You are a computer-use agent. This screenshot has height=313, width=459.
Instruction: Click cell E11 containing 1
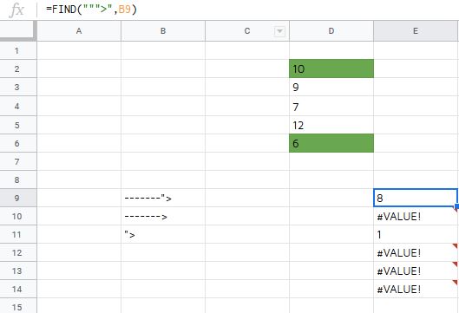pyautogui.click(x=416, y=234)
